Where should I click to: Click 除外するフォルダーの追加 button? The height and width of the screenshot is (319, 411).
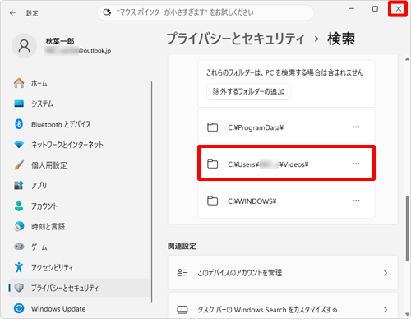pyautogui.click(x=248, y=91)
